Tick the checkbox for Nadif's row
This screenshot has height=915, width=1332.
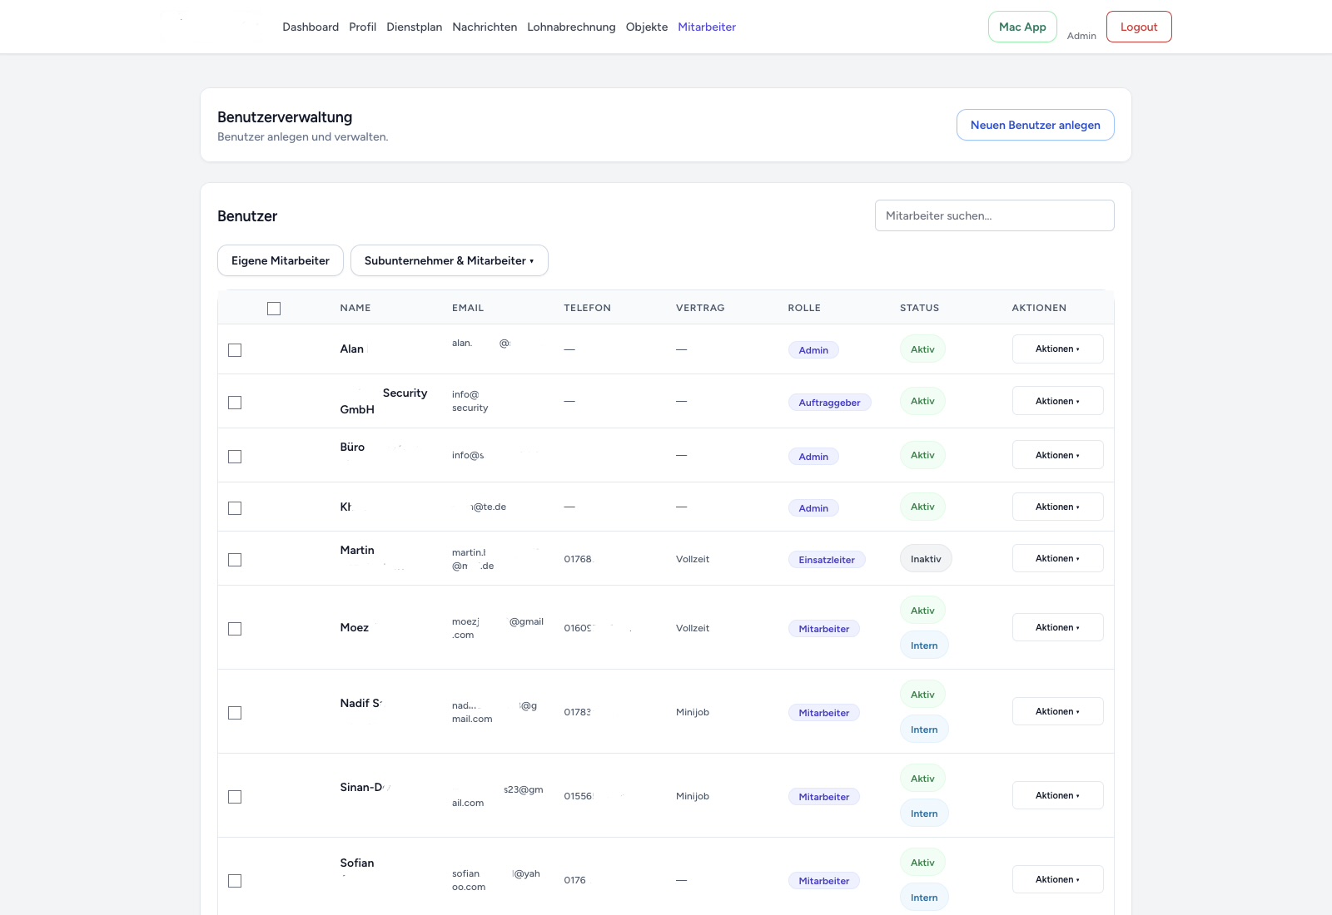coord(234,713)
